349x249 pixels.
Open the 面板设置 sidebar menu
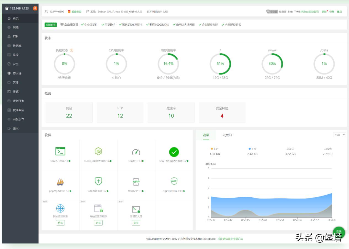[x=20, y=119]
